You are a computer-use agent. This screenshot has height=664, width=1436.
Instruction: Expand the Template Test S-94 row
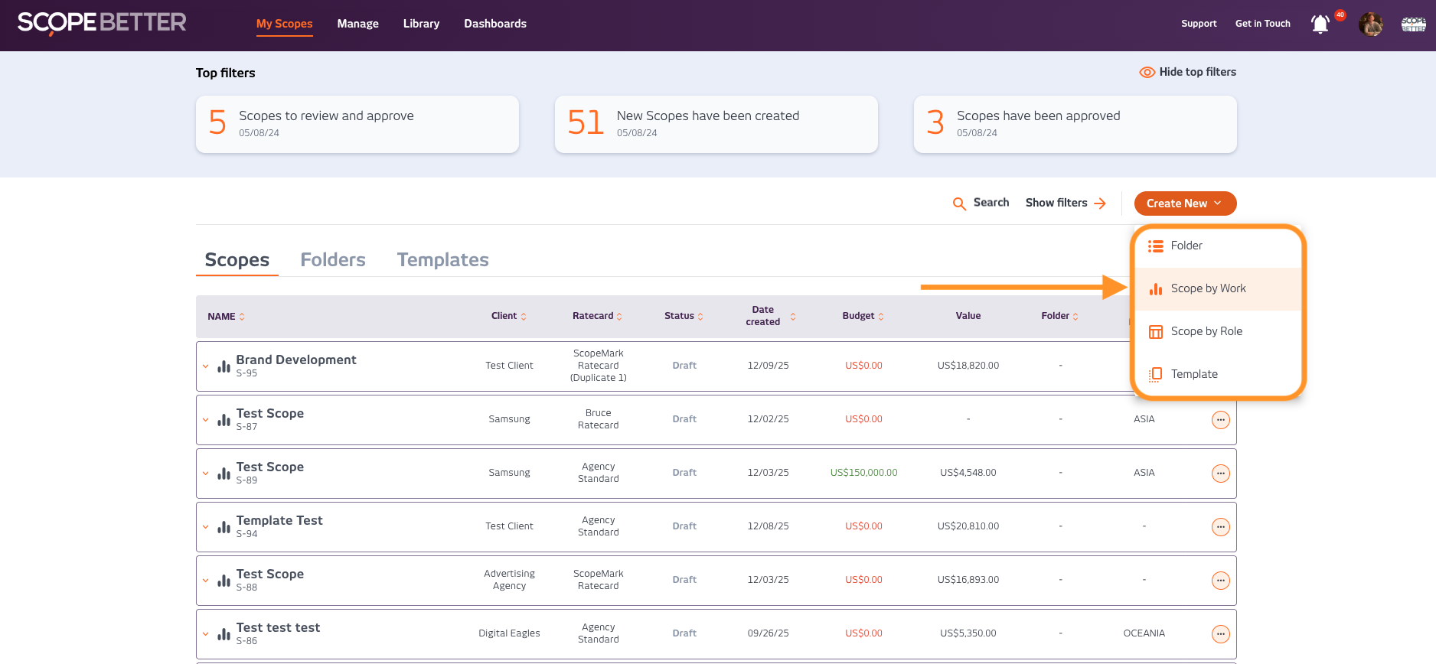pyautogui.click(x=206, y=527)
